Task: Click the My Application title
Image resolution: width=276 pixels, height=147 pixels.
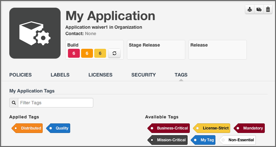Action: [110, 16]
